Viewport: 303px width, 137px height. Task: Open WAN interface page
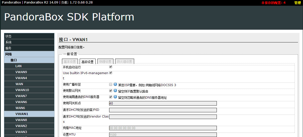[x=29, y=84]
